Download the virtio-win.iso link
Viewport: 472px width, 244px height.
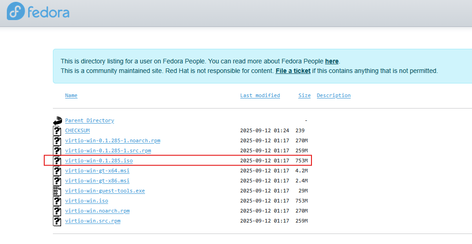[x=87, y=201]
